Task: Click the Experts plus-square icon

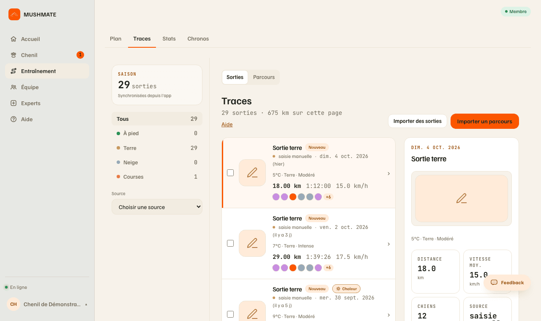Action: (14, 103)
